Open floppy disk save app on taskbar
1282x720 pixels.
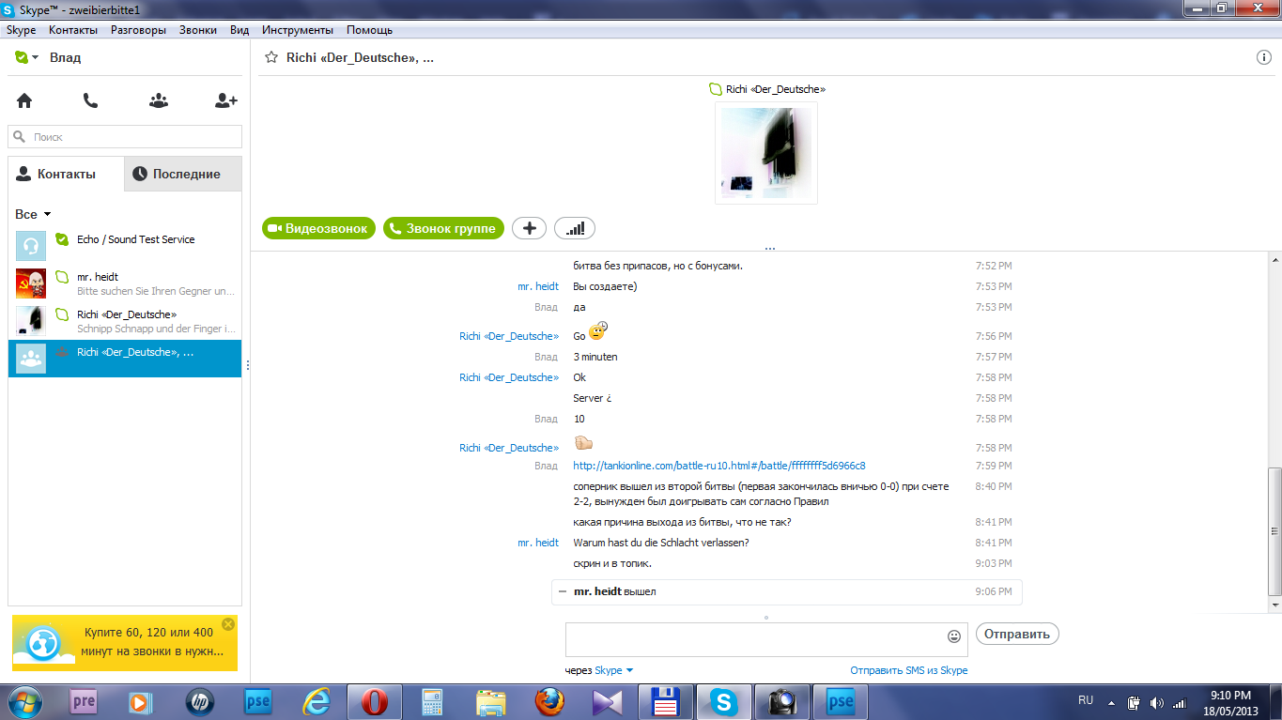point(666,701)
